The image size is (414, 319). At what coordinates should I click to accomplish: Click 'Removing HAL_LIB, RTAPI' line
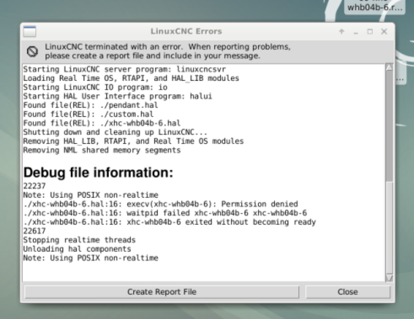tap(133, 141)
